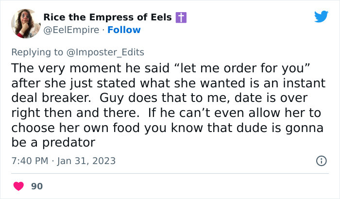This screenshot has height=199, width=340.
Task: Like the tweet with the heart icon
Action: pos(19,185)
